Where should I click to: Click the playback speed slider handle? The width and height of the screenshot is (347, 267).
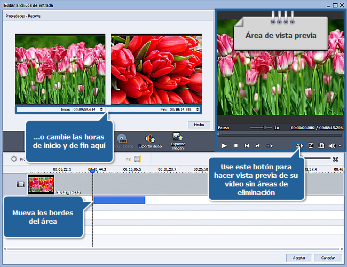click(x=265, y=128)
